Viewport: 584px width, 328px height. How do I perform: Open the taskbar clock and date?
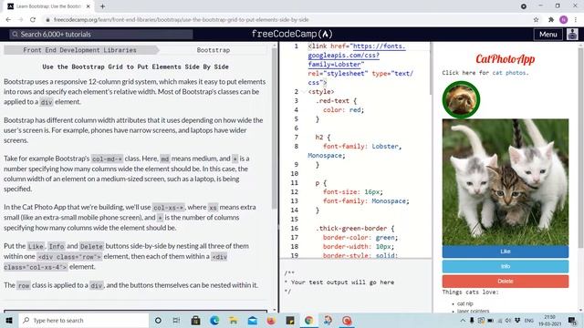tap(549, 320)
